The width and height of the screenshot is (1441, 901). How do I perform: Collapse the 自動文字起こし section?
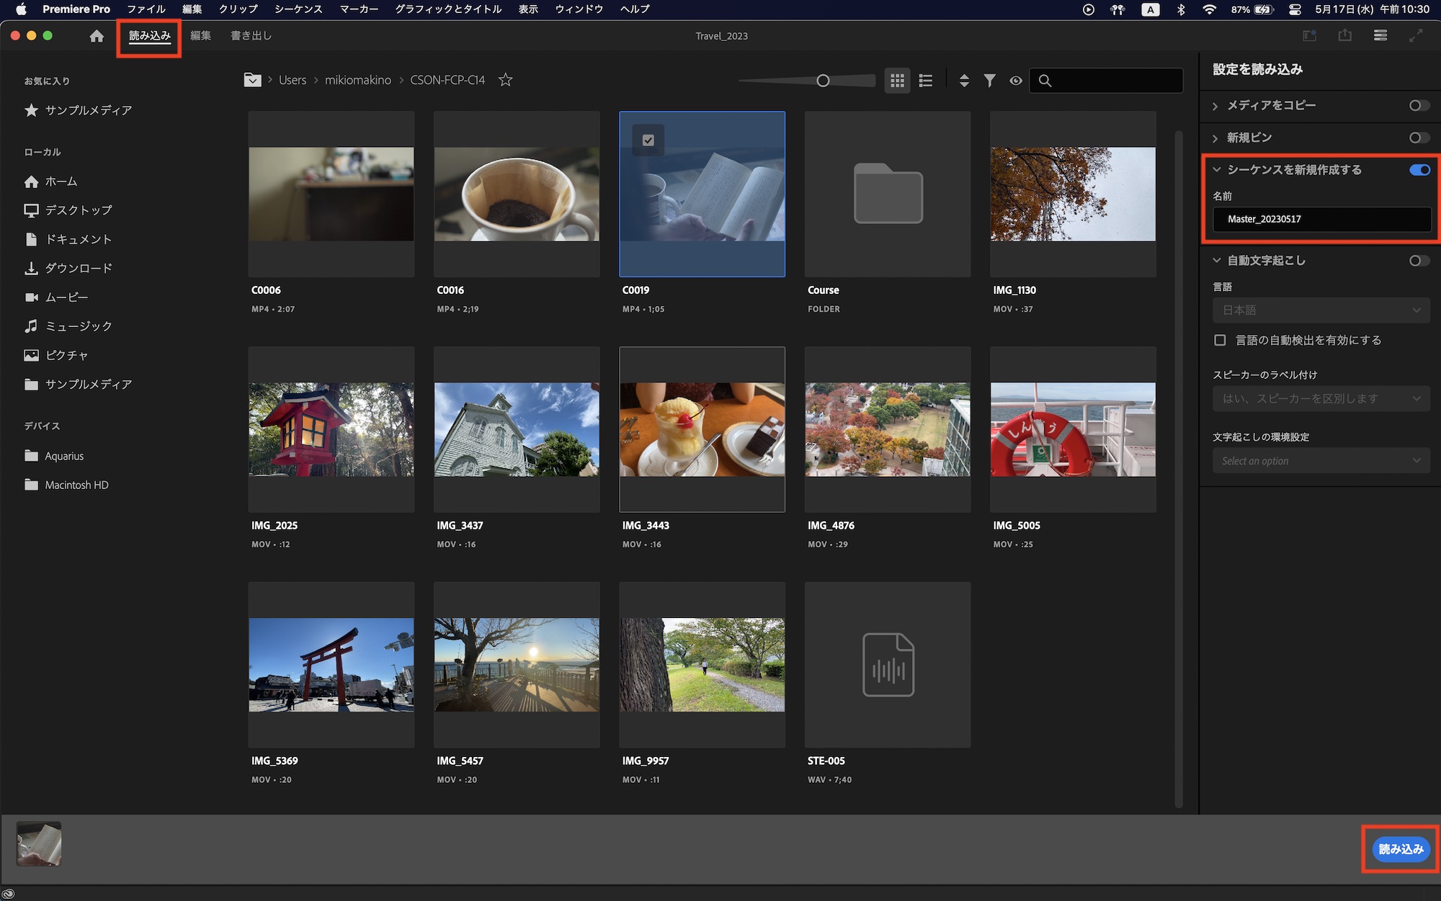(1217, 261)
